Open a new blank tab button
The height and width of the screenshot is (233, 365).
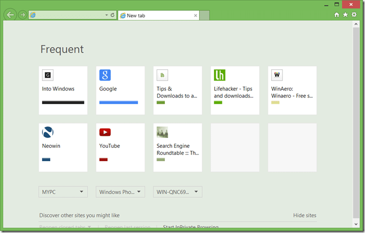204,15
